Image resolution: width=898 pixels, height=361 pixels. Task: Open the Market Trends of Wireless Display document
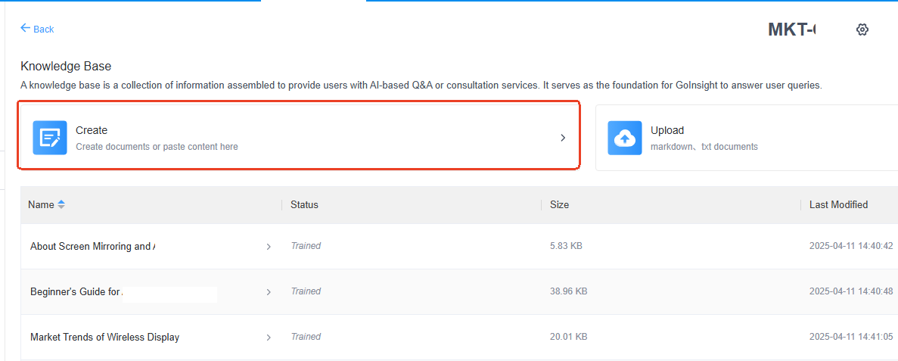pos(105,337)
